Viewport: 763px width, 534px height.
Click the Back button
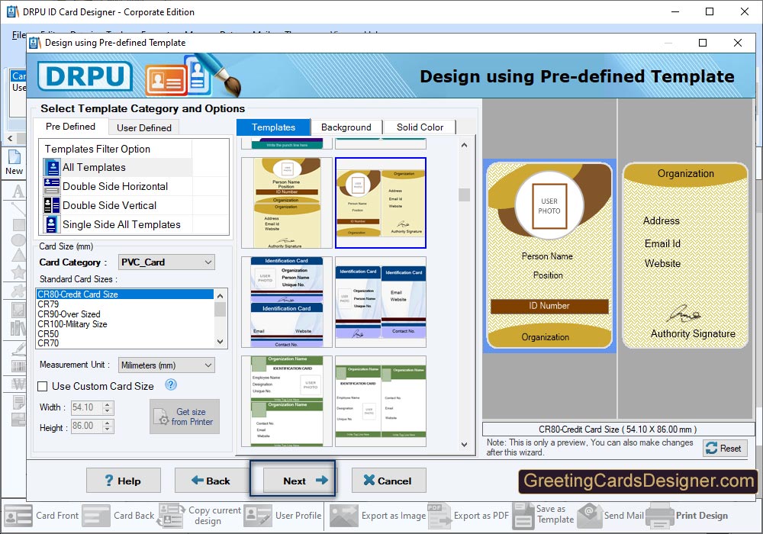pyautogui.click(x=211, y=481)
